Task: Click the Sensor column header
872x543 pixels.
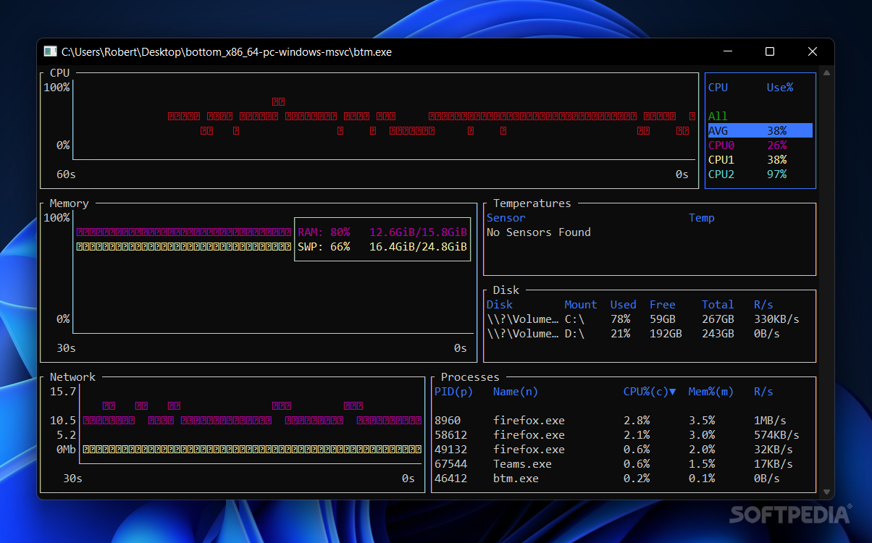Action: 506,218
